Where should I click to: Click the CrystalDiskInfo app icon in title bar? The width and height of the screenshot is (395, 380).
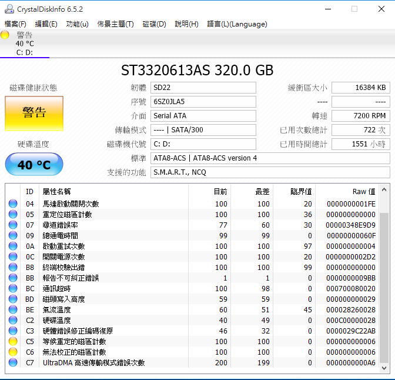click(9, 9)
